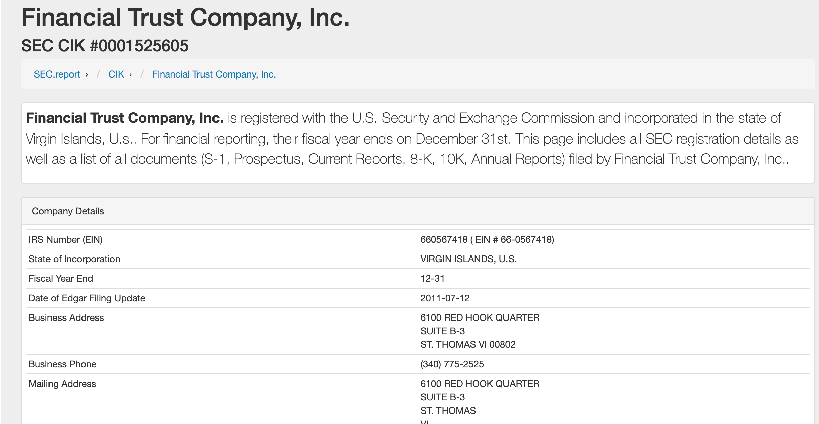Go to the CIK breadcrumb link
The height and width of the screenshot is (424, 819).
pyautogui.click(x=116, y=74)
